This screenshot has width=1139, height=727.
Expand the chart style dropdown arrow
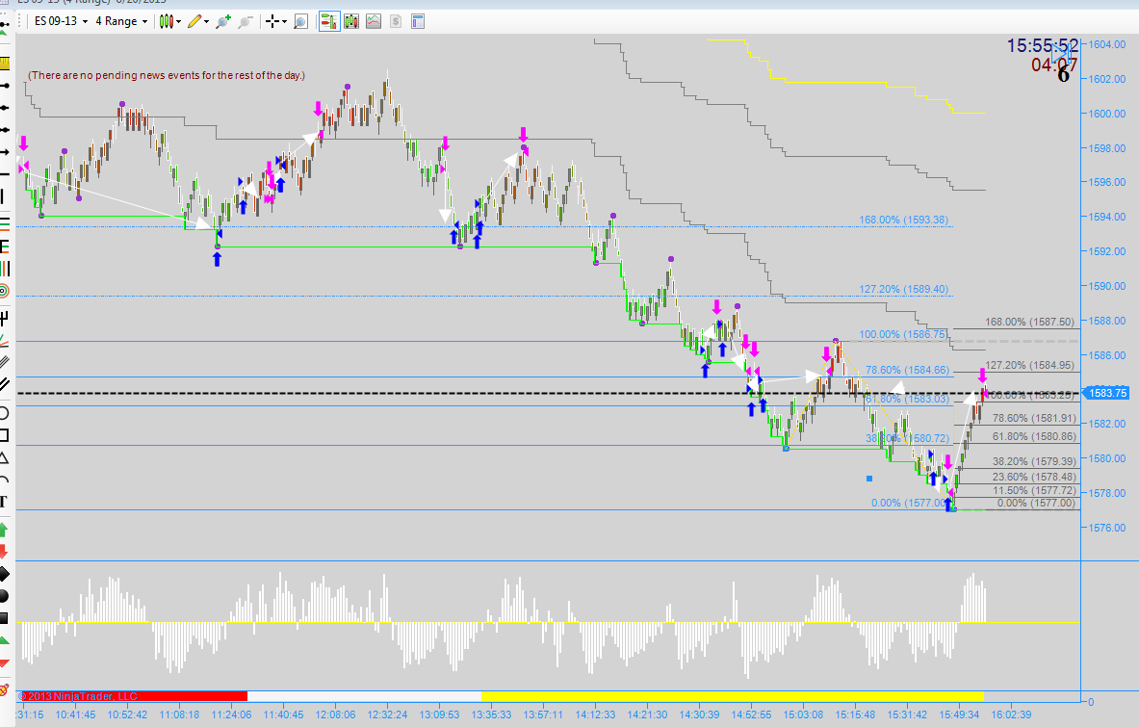point(178,22)
